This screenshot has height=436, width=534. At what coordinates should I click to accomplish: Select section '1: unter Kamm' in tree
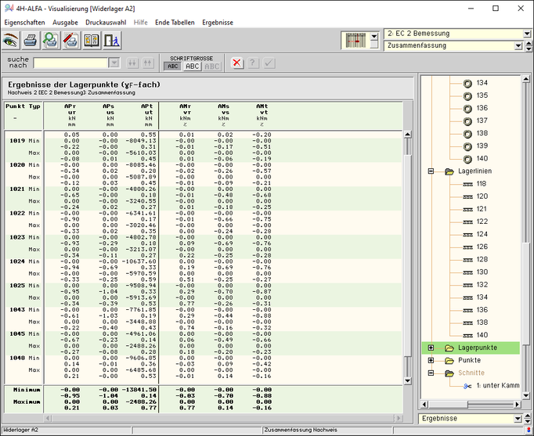pyautogui.click(x=497, y=385)
